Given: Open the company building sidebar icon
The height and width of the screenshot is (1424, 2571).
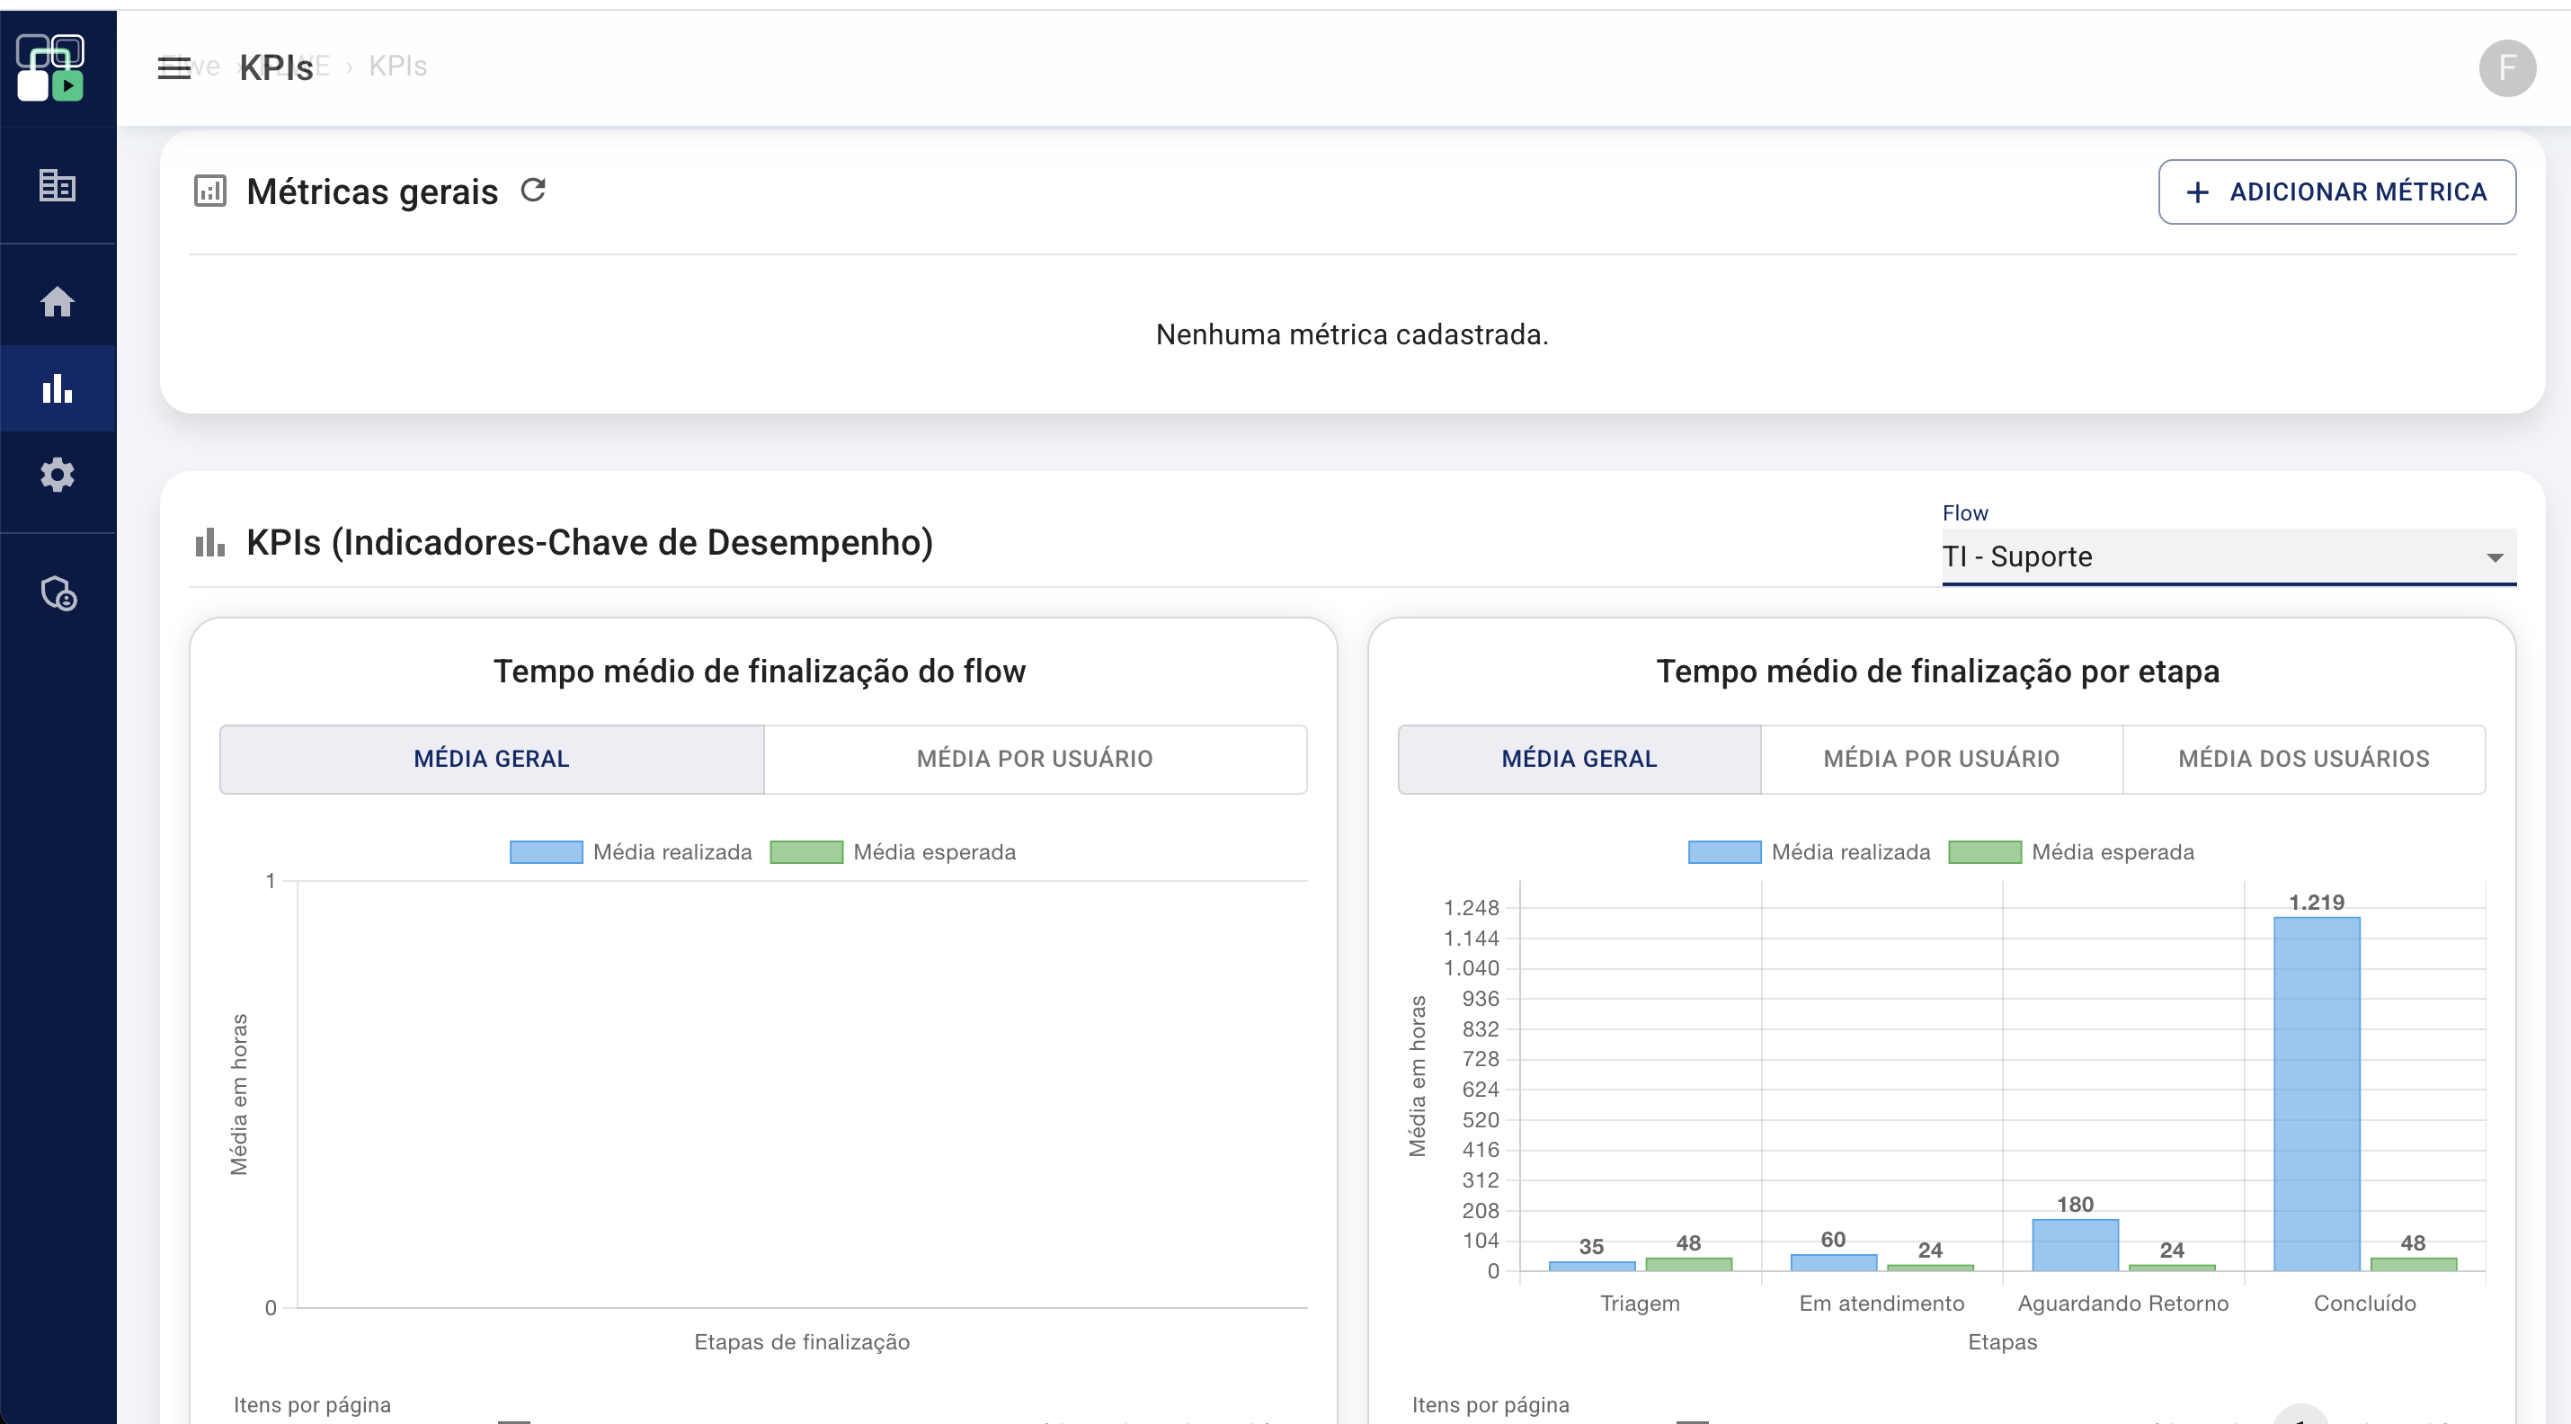Looking at the screenshot, I should click(57, 185).
